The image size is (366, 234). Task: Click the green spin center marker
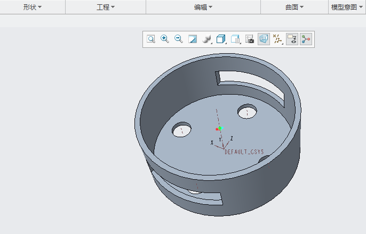pyautogui.click(x=220, y=128)
